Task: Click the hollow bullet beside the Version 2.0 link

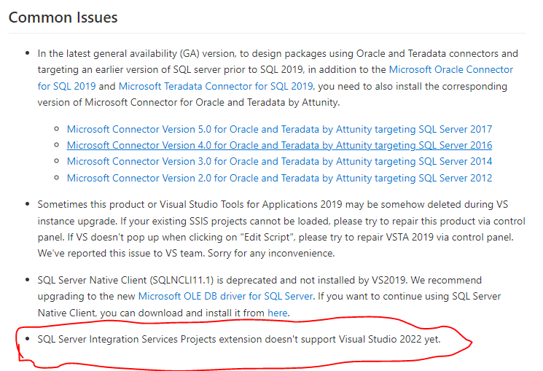Action: pos(56,178)
